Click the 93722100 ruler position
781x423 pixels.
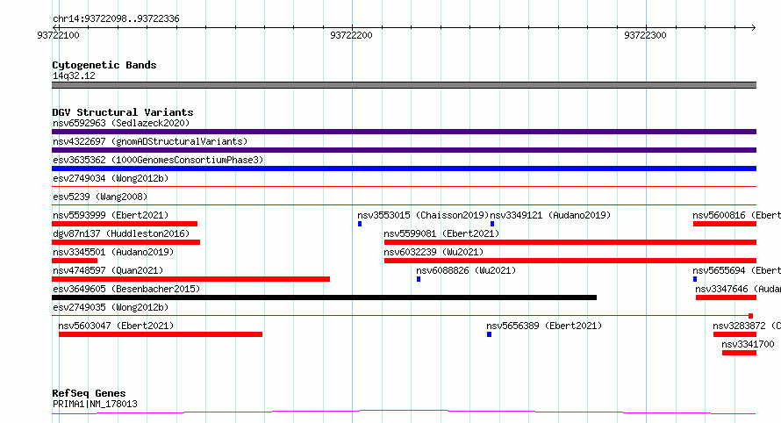pyautogui.click(x=58, y=35)
